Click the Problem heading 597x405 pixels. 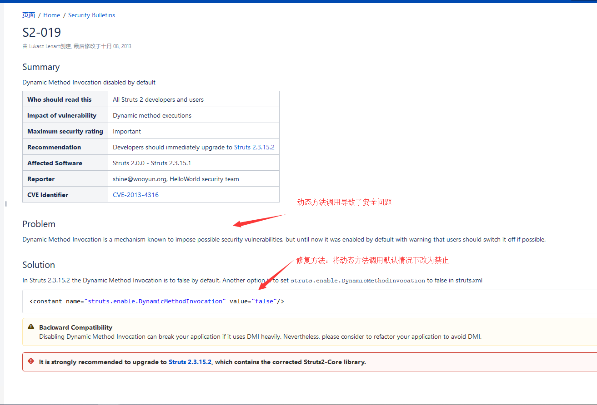coord(39,224)
